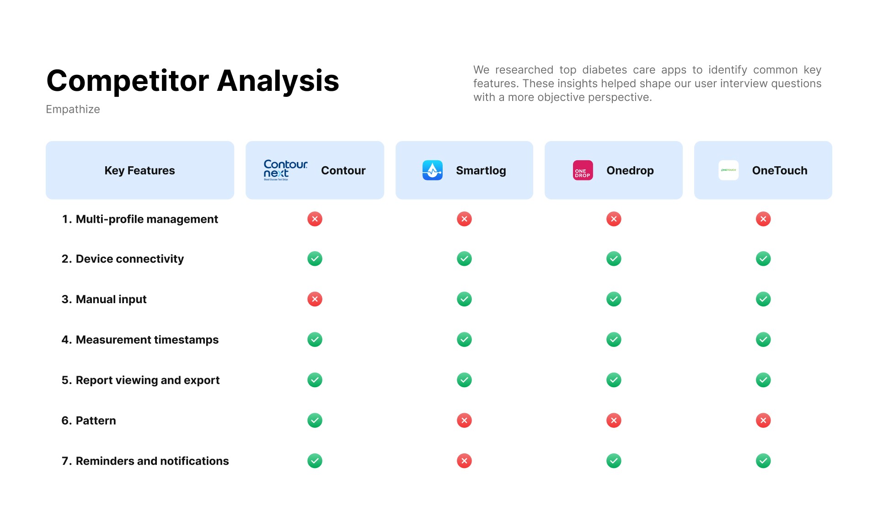878x531 pixels.
Task: Click the OneTouch app icon
Action: [x=728, y=170]
